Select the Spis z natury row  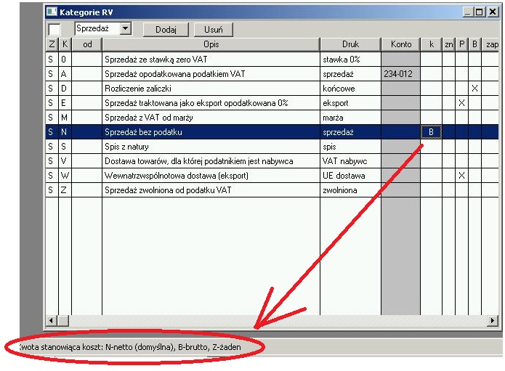(x=210, y=146)
